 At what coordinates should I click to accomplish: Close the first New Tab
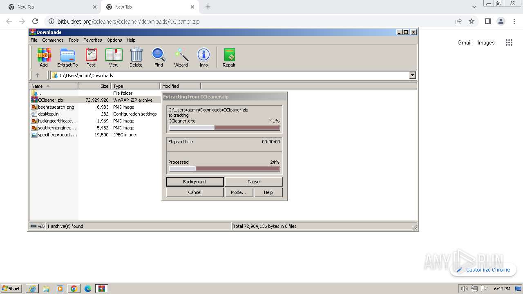pyautogui.click(x=95, y=7)
